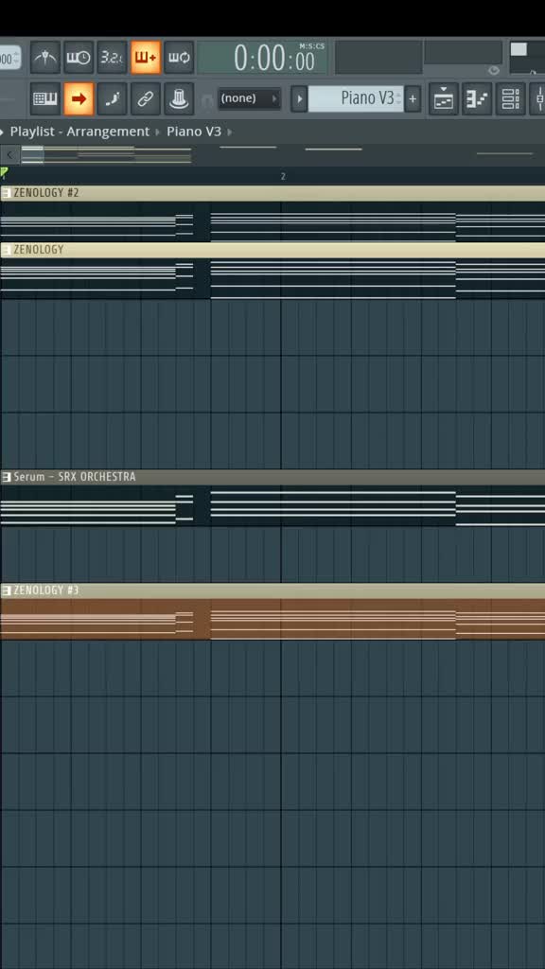The image size is (545, 969).
Task: Toggle the metronome
Action: pos(45,58)
